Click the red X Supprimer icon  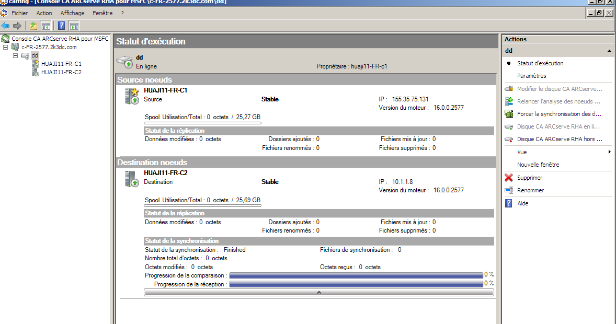(x=509, y=178)
